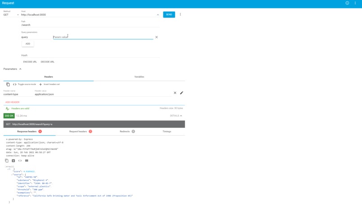Click the "substance" Bisphenol A line
Screen dimensions: 362x204
[32, 180]
